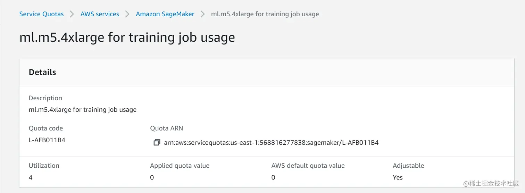Select the quota code value L-AFB011B4
Screen dimensions: 525x193
pos(47,141)
